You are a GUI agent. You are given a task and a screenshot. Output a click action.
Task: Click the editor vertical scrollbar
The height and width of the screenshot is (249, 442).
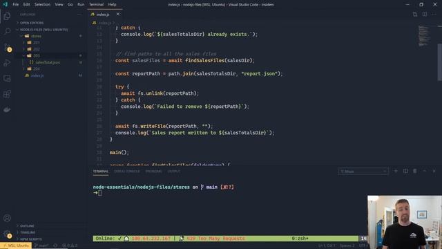(439, 62)
